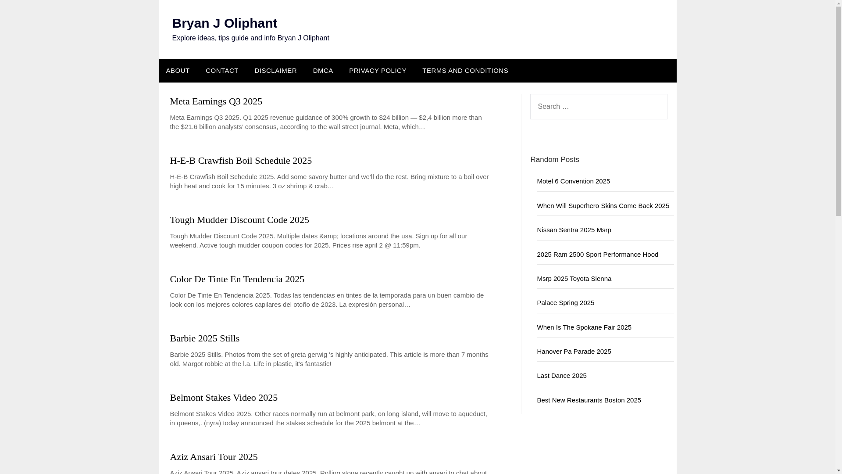This screenshot has height=474, width=842.
Task: Open the H-E-B Crawfish Boil Schedule 2025 post
Action: click(x=241, y=161)
